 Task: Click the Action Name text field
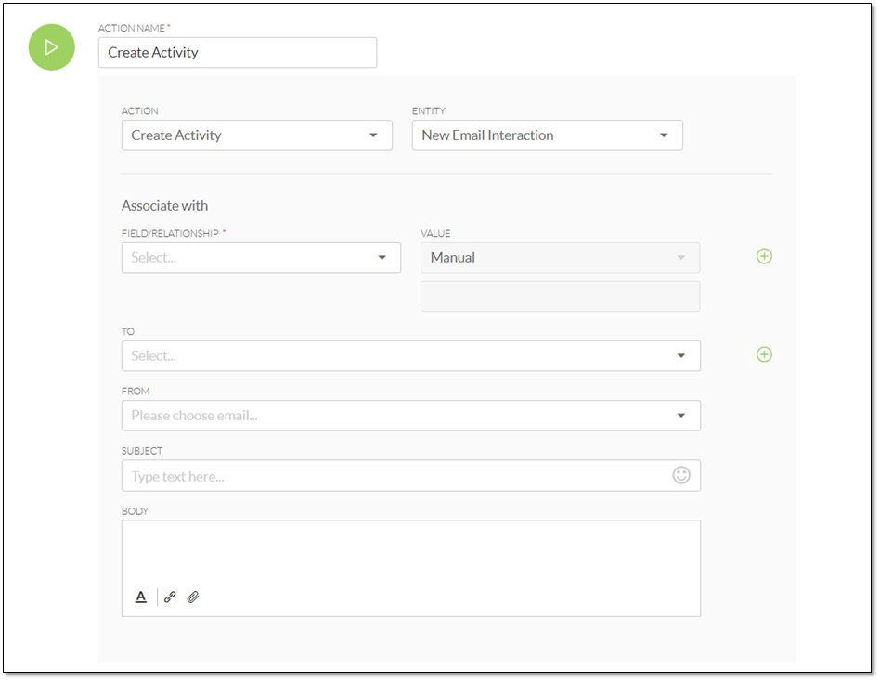238,53
